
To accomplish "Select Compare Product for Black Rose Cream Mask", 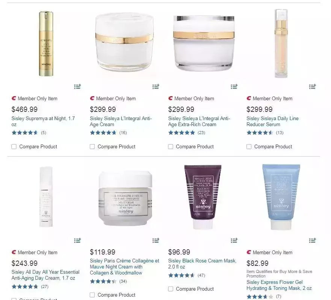I will coord(171,289).
